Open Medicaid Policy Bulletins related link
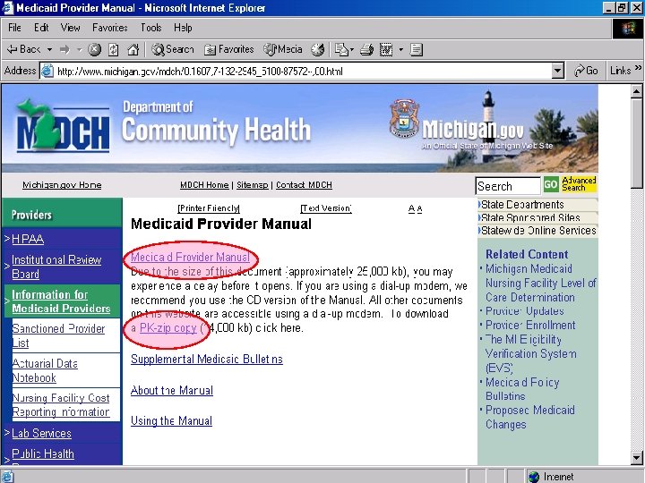 522,389
